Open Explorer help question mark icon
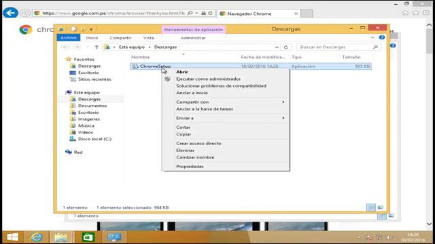The height and width of the screenshot is (244, 435). 382,37
